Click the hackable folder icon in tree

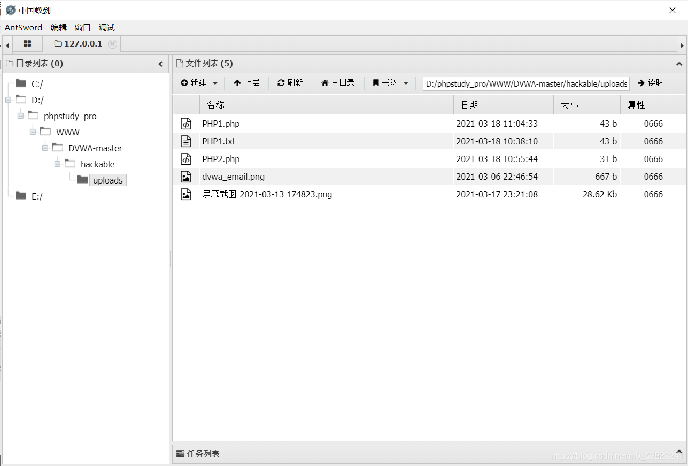pos(70,164)
